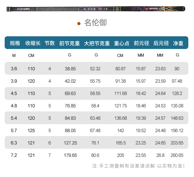Select the 节数 column header

(50, 43)
